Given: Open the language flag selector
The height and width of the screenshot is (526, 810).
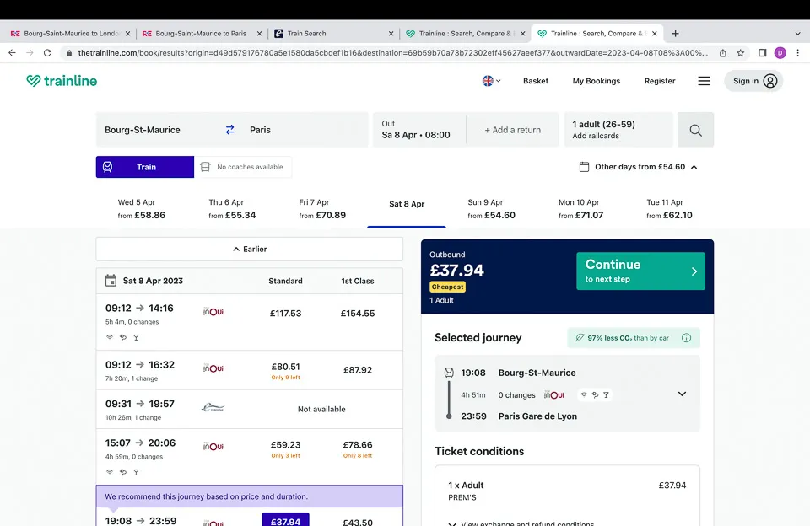Looking at the screenshot, I should (491, 81).
